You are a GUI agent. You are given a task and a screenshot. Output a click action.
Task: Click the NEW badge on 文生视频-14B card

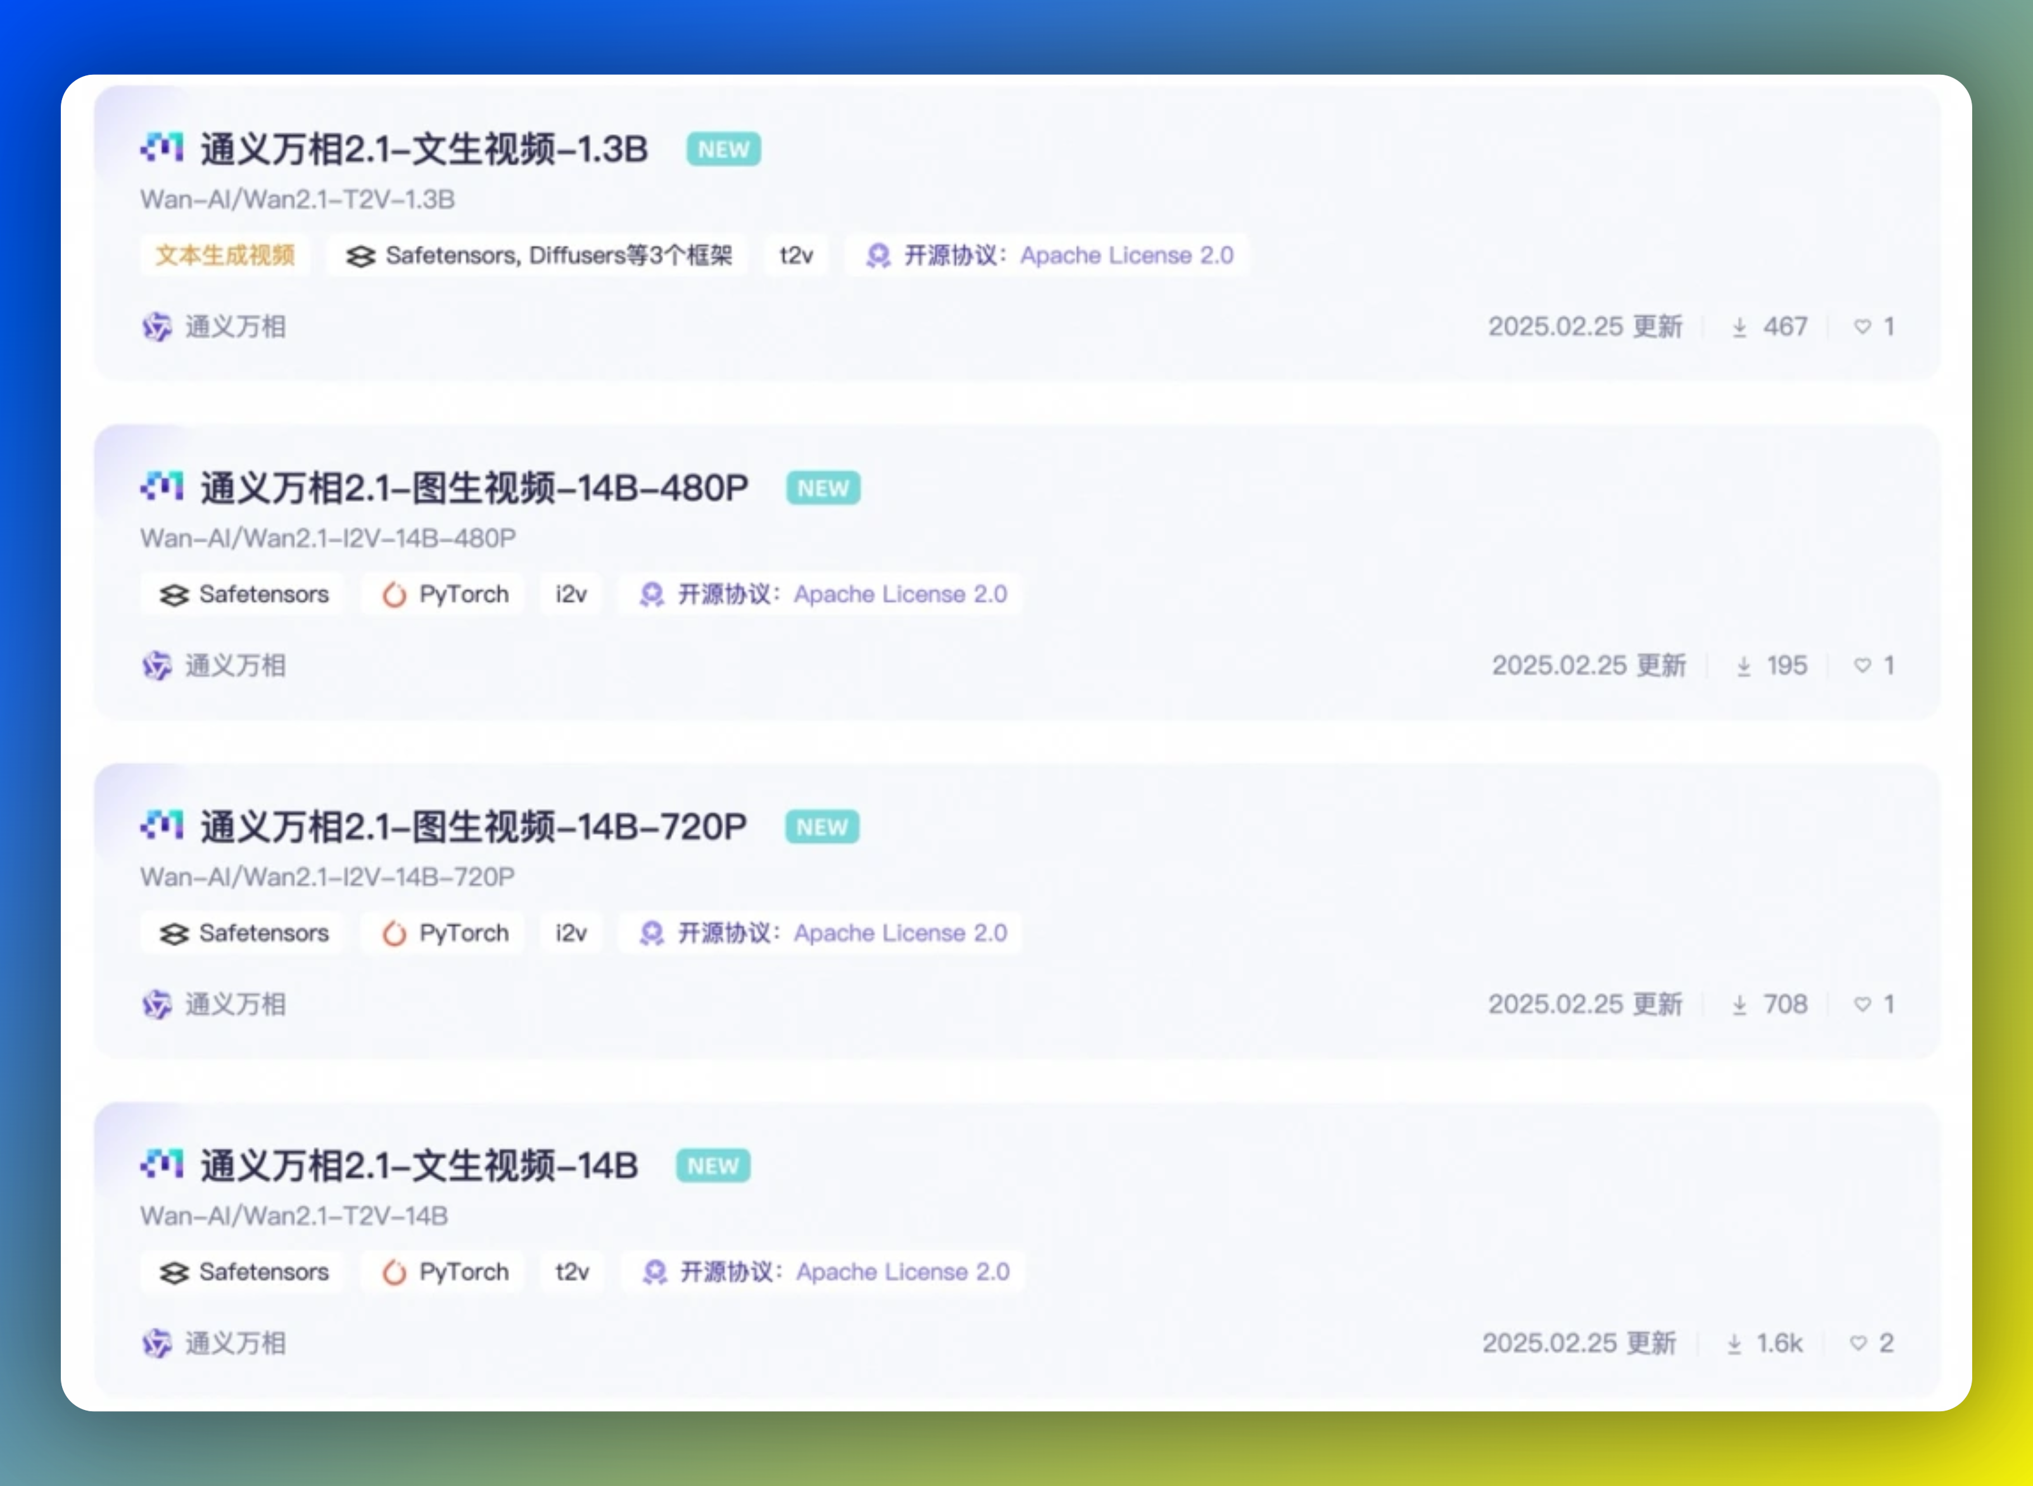click(x=713, y=1167)
